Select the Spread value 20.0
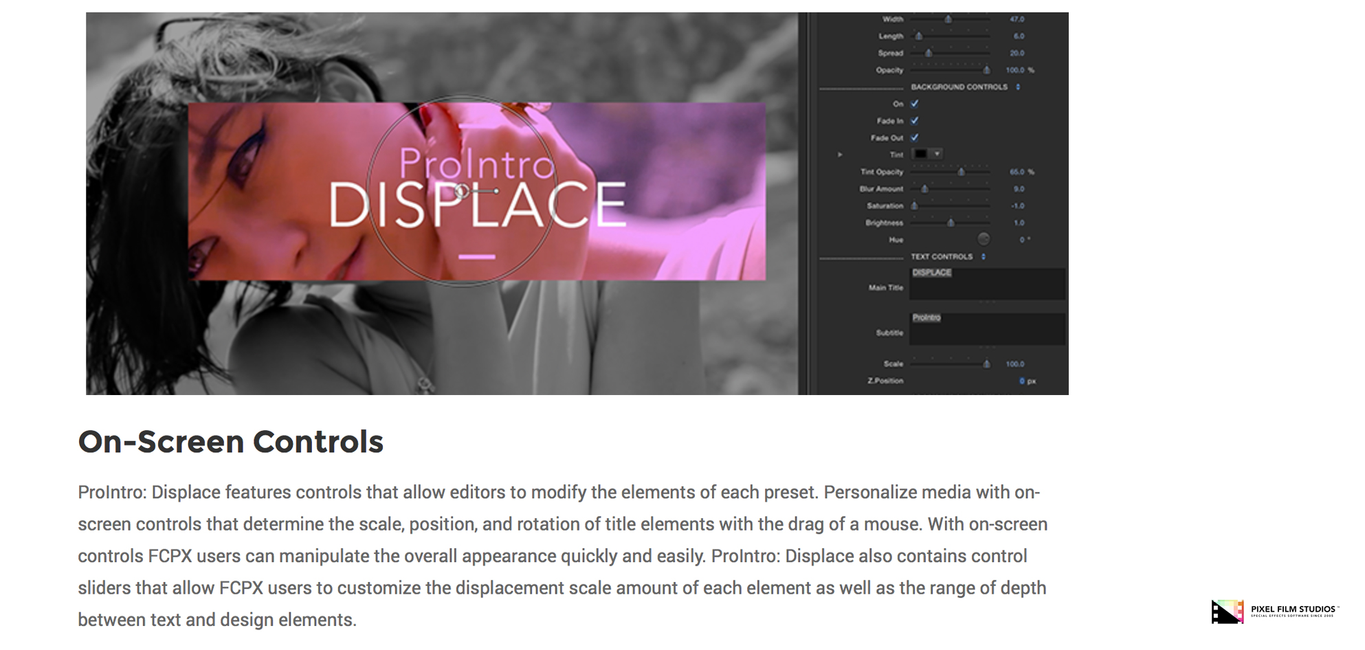Screen dimensions: 1365x650 pos(1017,53)
